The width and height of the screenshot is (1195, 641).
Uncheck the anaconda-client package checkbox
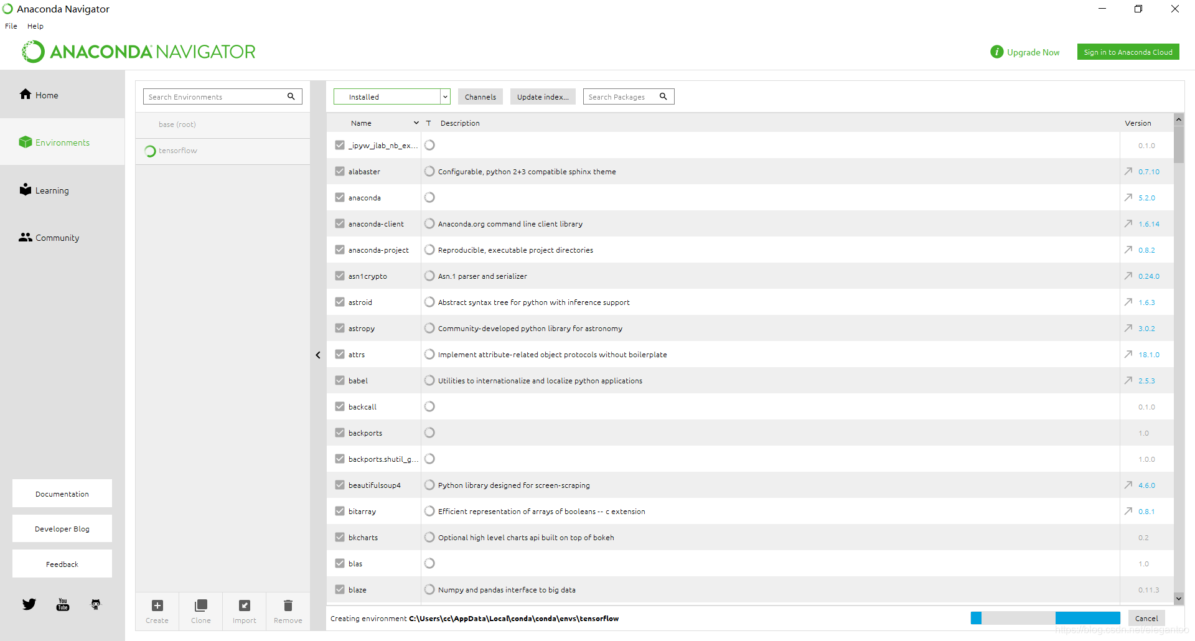pos(340,223)
